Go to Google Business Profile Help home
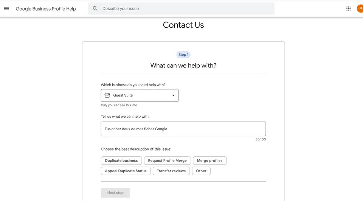Viewport: 363px width, 201px height. pyautogui.click(x=46, y=9)
